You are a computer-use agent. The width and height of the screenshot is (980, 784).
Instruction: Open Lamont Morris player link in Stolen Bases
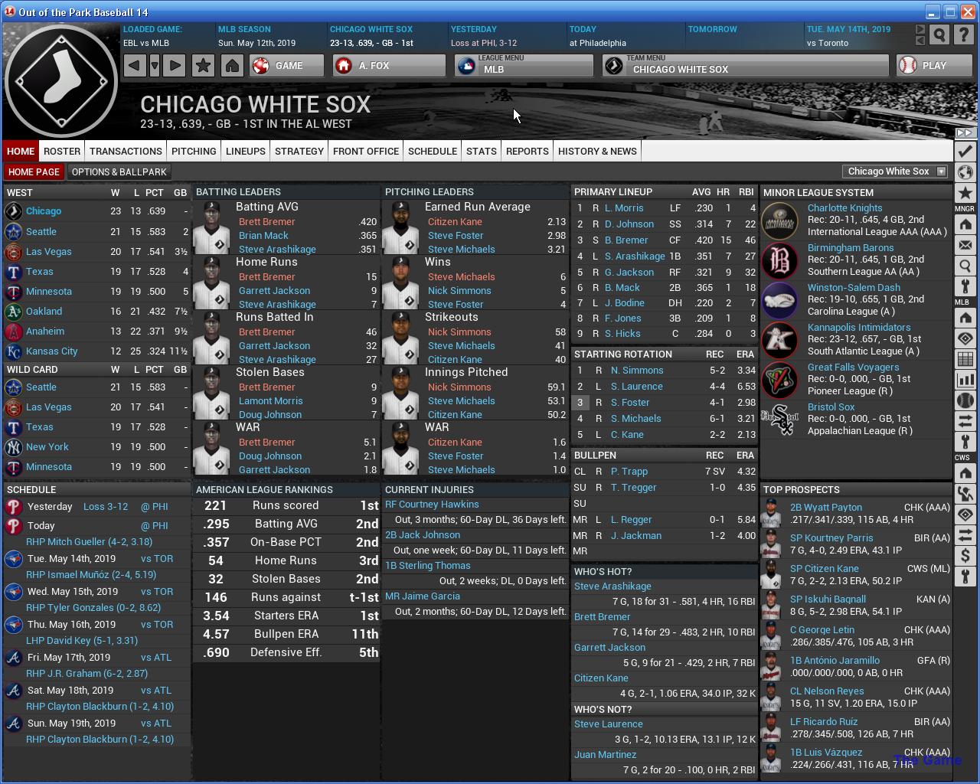pyautogui.click(x=271, y=401)
